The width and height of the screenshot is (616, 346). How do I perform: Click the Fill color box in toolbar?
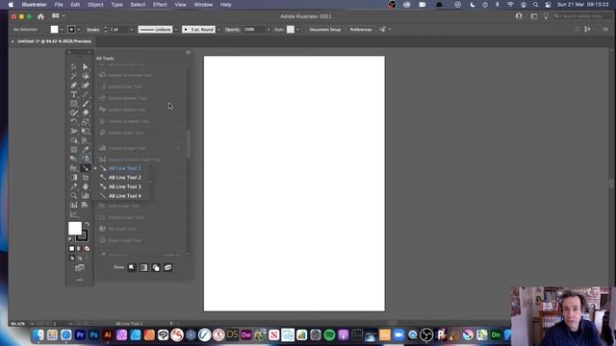point(75,229)
